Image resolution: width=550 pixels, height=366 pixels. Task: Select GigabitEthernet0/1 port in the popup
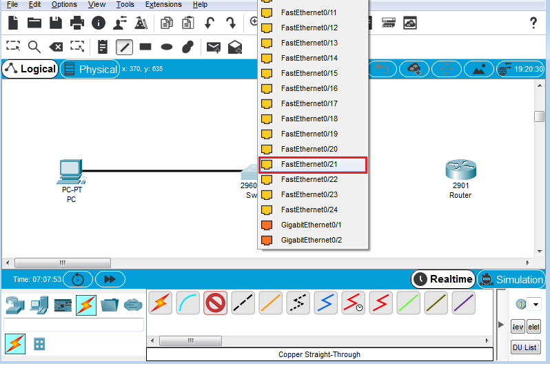[311, 225]
